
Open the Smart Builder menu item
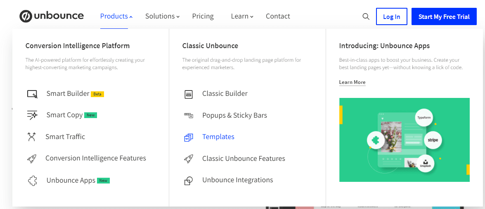click(68, 94)
